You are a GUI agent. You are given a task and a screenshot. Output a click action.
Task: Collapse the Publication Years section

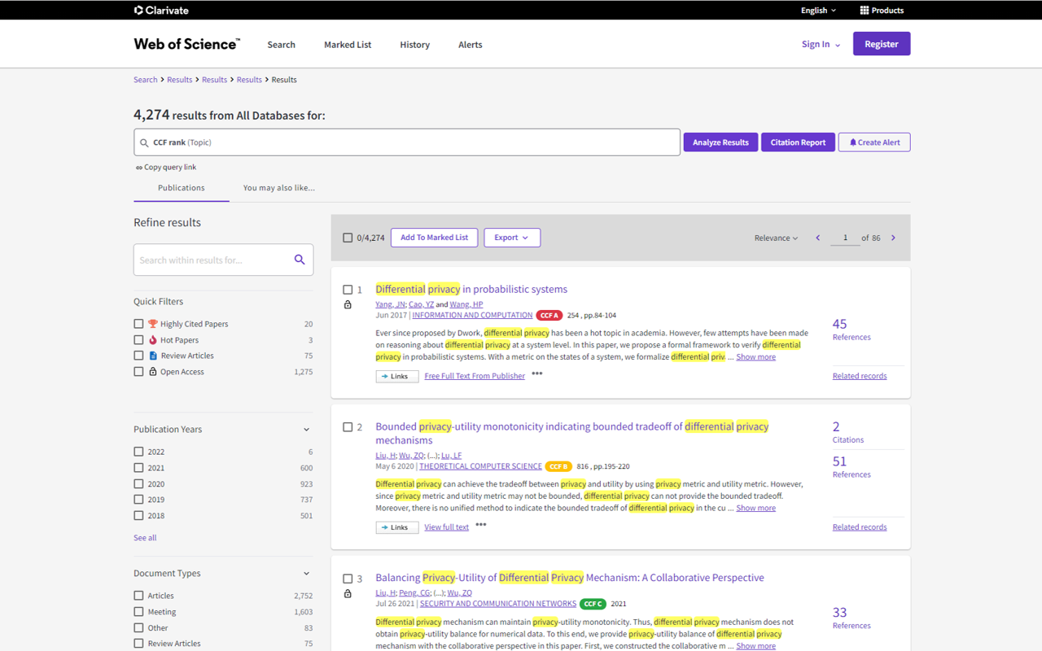point(306,430)
